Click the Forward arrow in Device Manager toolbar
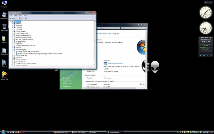The image size is (214, 134). point(13,19)
